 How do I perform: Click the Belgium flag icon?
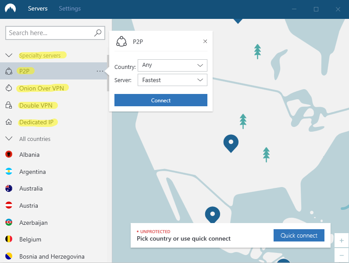[9, 239]
